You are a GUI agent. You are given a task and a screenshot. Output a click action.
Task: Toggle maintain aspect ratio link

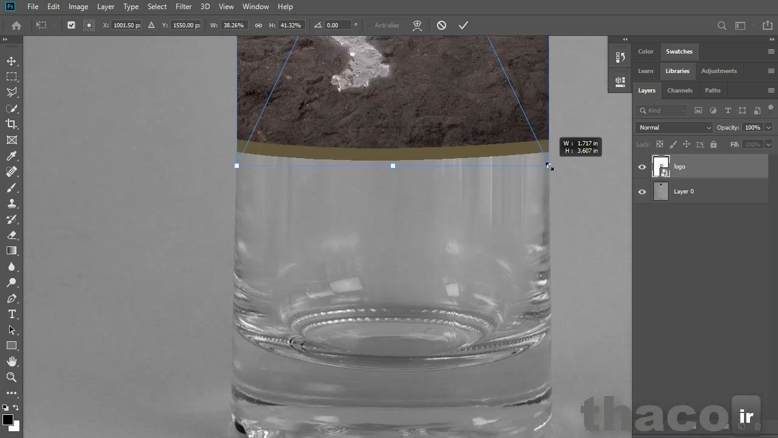pos(258,26)
